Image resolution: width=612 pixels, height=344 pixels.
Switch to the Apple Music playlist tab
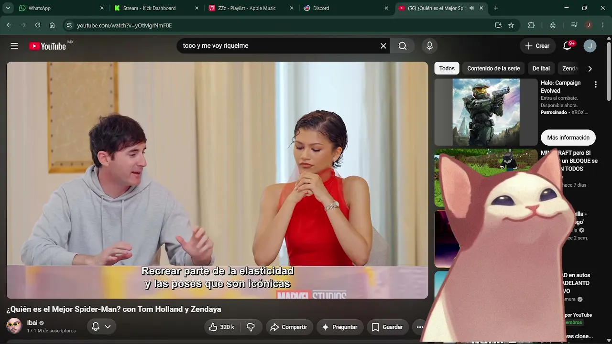(251, 8)
